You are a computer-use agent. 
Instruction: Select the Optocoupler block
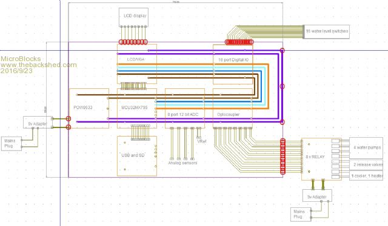[233, 108]
